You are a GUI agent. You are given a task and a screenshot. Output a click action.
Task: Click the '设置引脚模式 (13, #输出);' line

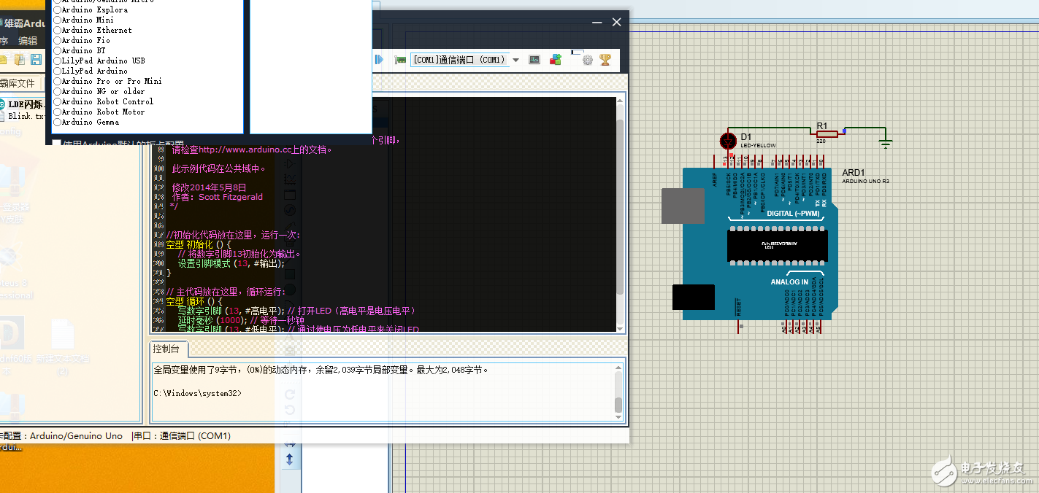tap(231, 264)
